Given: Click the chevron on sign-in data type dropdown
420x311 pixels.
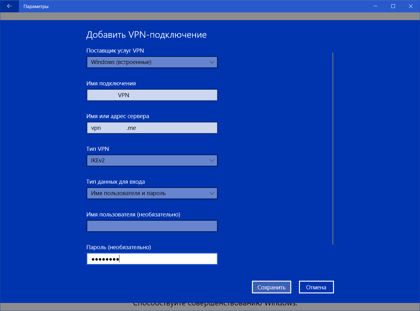Looking at the screenshot, I should 212,193.
